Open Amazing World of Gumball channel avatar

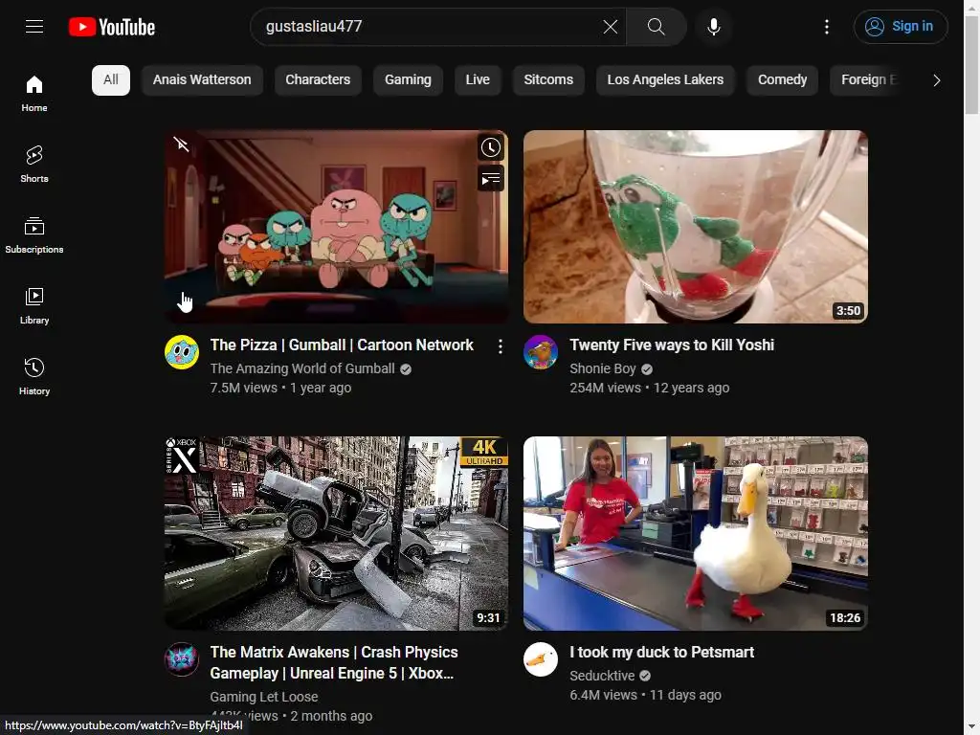tap(182, 352)
